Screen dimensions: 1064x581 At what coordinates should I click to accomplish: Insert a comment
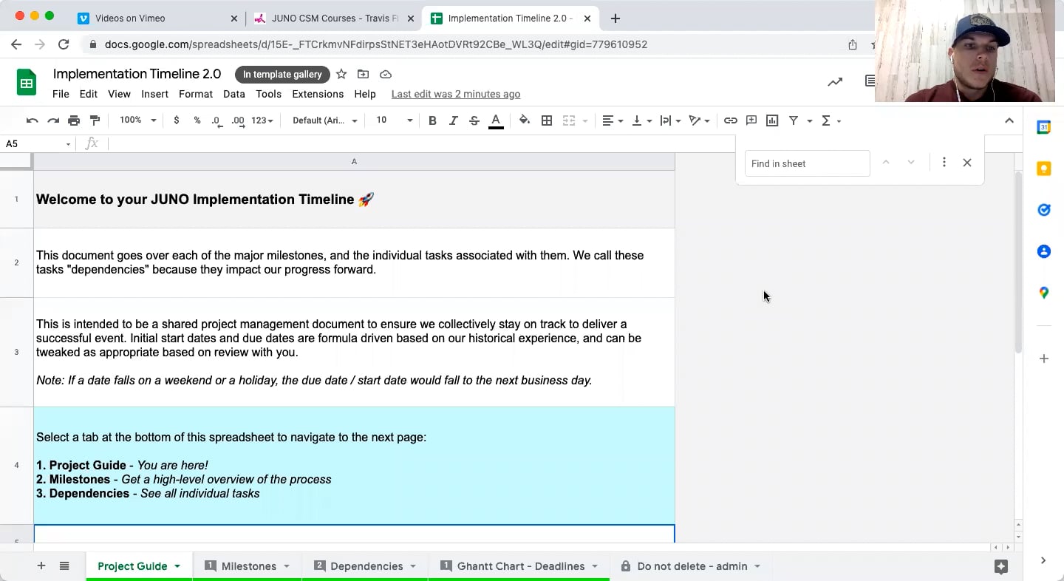point(751,120)
